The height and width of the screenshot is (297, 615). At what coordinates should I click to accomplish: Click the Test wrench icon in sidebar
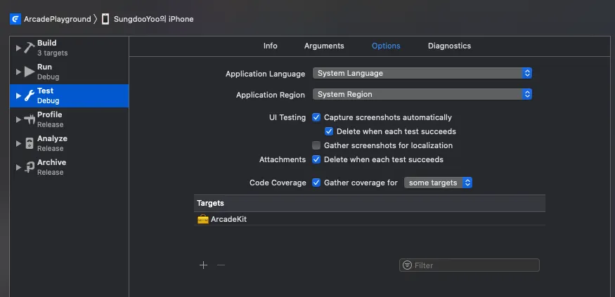[x=29, y=95]
